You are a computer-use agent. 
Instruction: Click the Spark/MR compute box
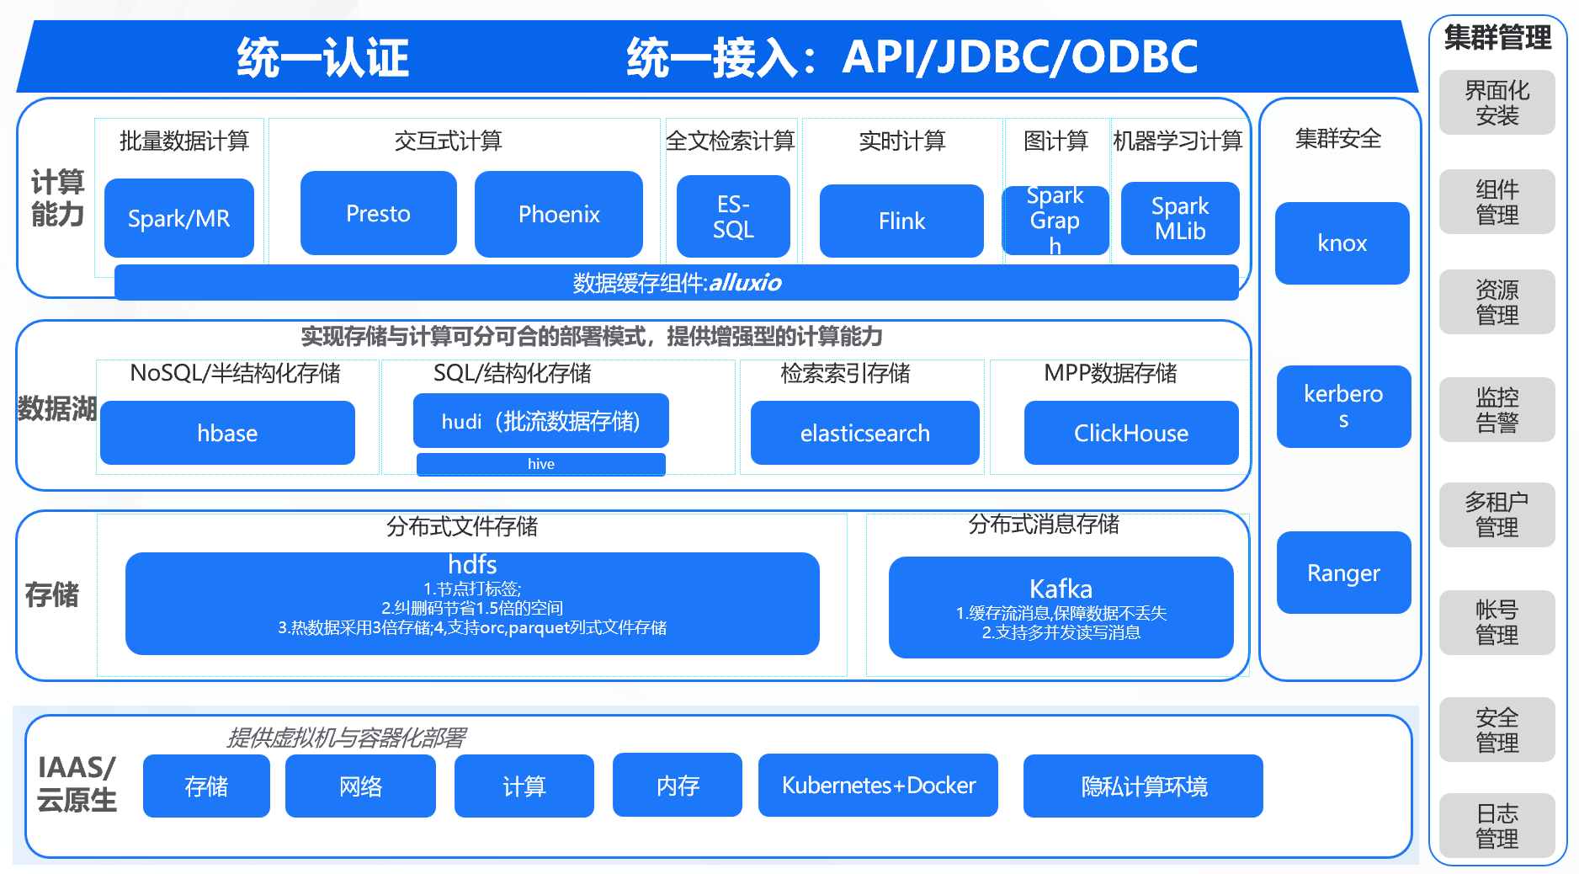pyautogui.click(x=178, y=218)
